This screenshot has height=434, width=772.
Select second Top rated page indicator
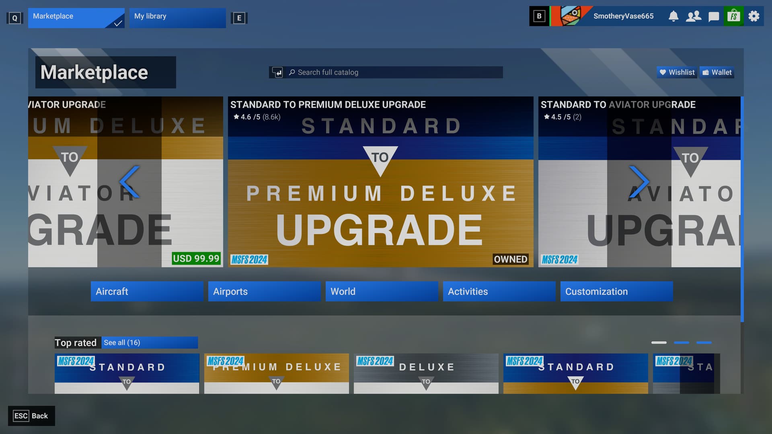[682, 342]
